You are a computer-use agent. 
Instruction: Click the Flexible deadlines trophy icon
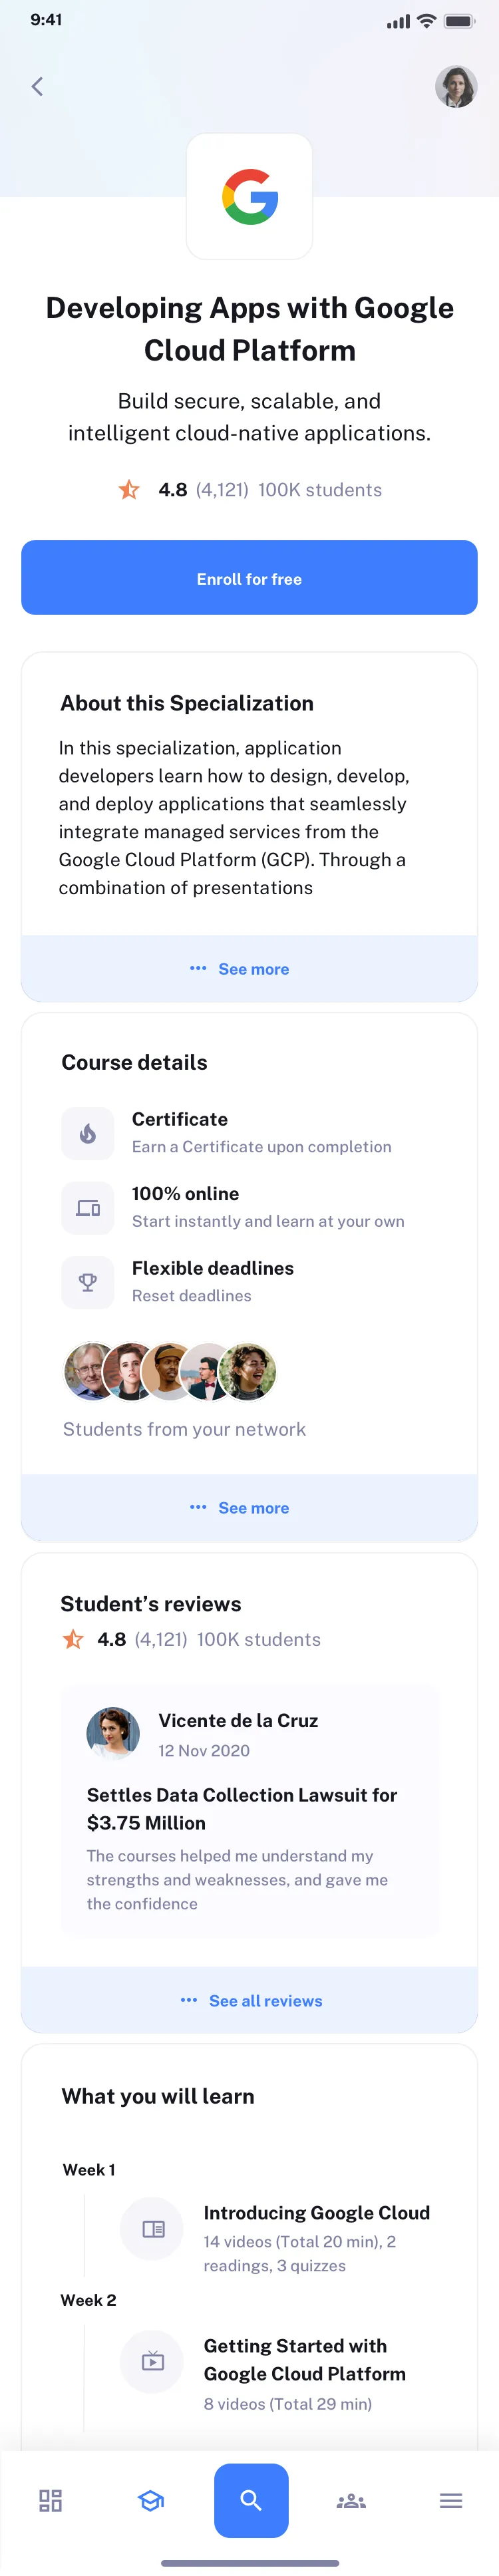[x=88, y=1282]
